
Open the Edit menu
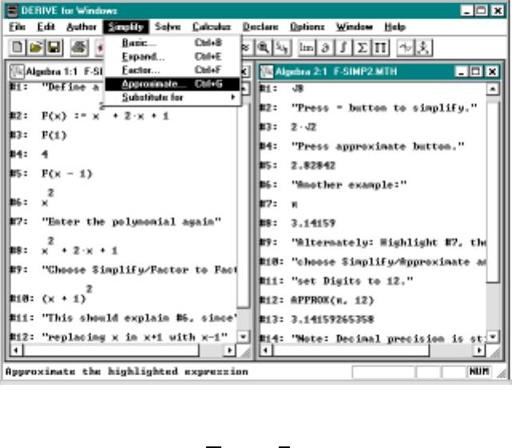tap(46, 27)
